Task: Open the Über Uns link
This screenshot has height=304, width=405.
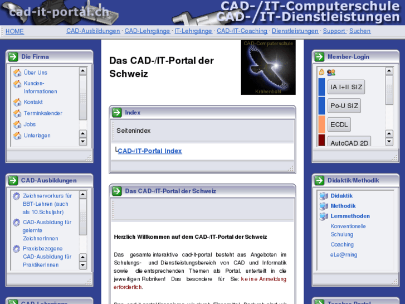Action: click(36, 73)
